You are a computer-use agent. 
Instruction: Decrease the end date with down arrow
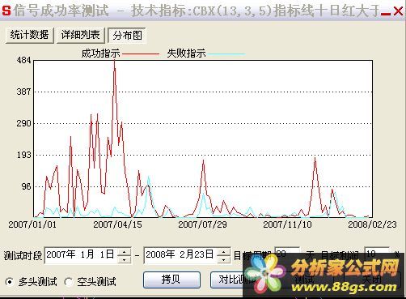223,259
